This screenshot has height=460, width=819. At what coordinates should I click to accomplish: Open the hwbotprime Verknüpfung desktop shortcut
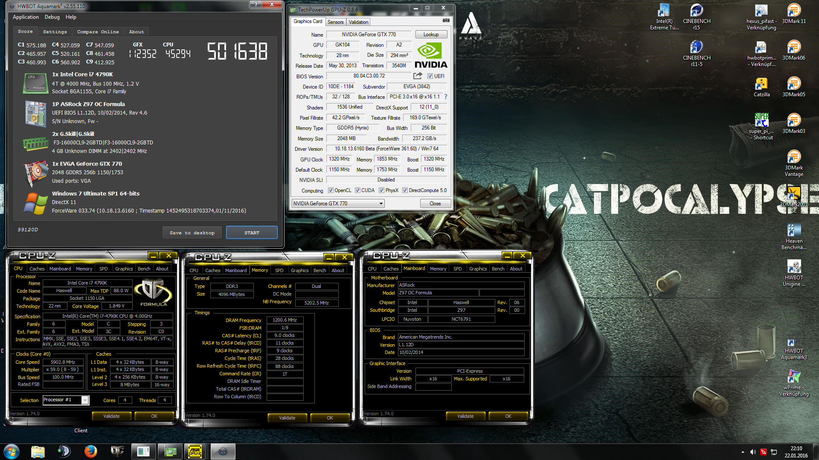(761, 54)
